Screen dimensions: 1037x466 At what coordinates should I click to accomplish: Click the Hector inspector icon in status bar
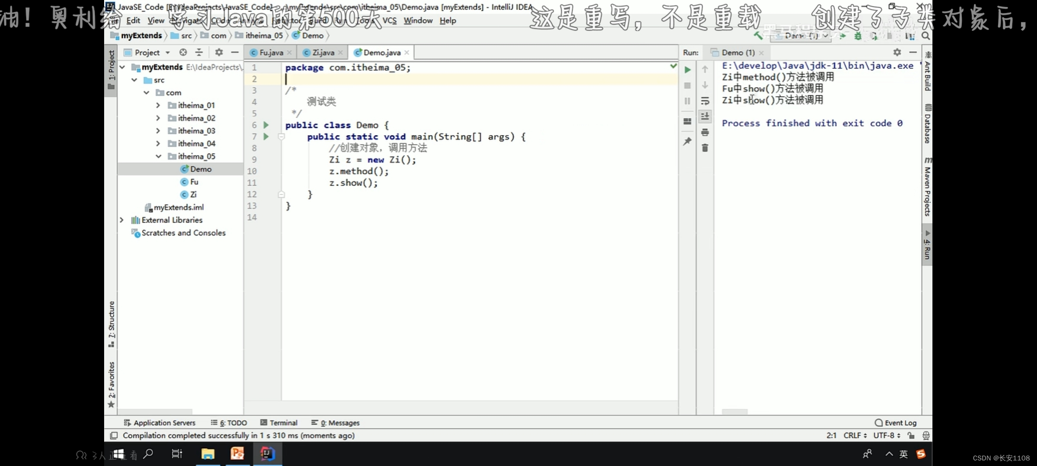point(926,435)
